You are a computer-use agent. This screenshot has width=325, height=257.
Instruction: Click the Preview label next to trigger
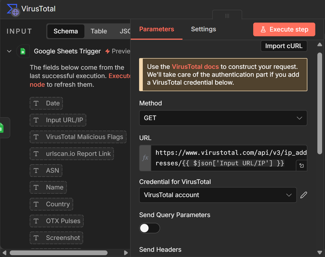click(x=121, y=51)
